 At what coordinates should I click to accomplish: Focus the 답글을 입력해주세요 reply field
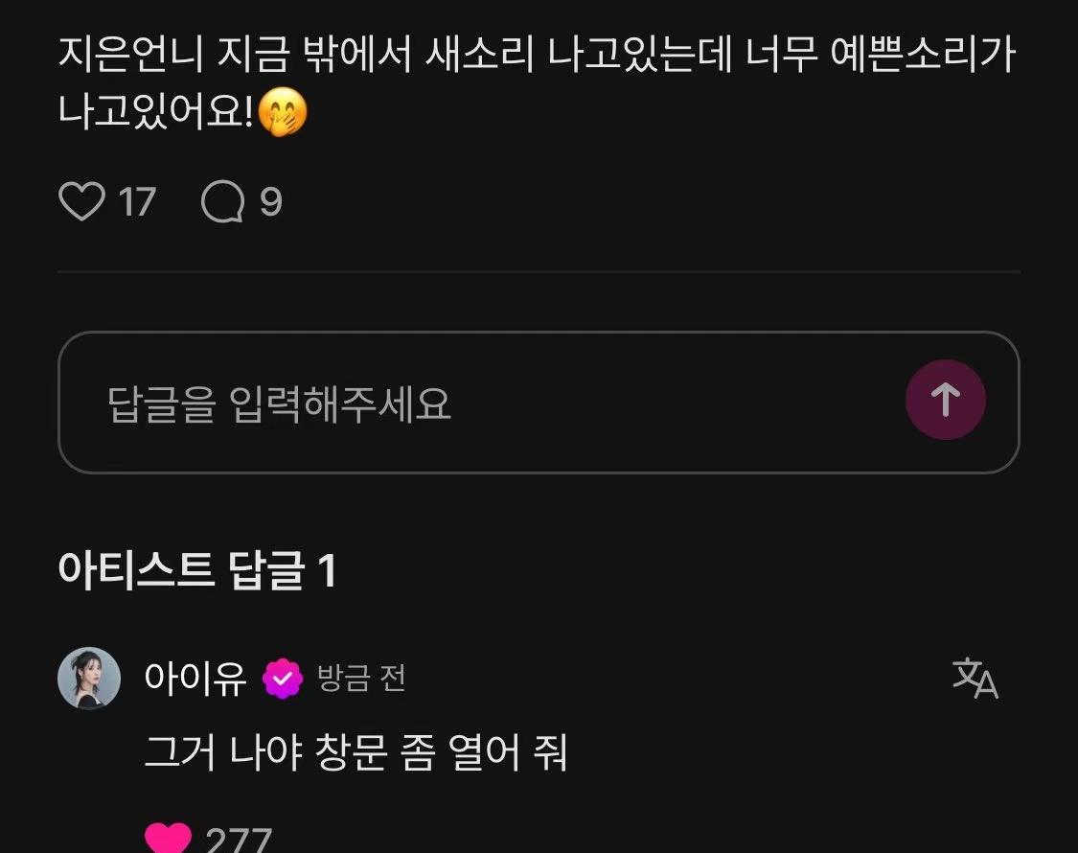pos(539,403)
